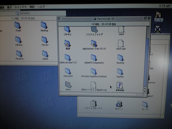The width and height of the screenshot is (172, 129).
Task: Click the 0:15 AM menu bar clock
Action: coord(164,6)
